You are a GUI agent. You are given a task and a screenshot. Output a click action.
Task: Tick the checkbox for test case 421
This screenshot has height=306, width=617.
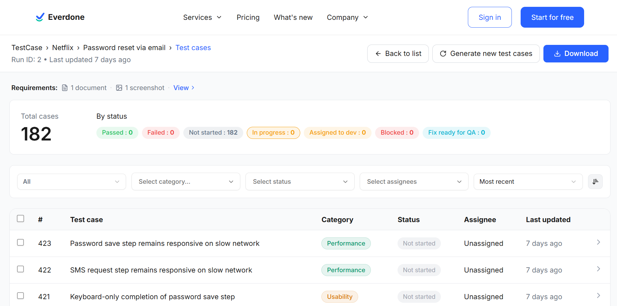point(21,296)
